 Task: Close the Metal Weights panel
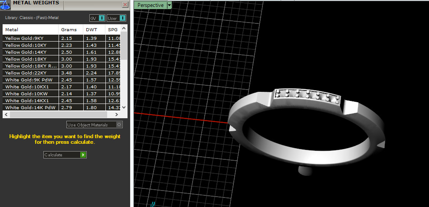point(125,4)
